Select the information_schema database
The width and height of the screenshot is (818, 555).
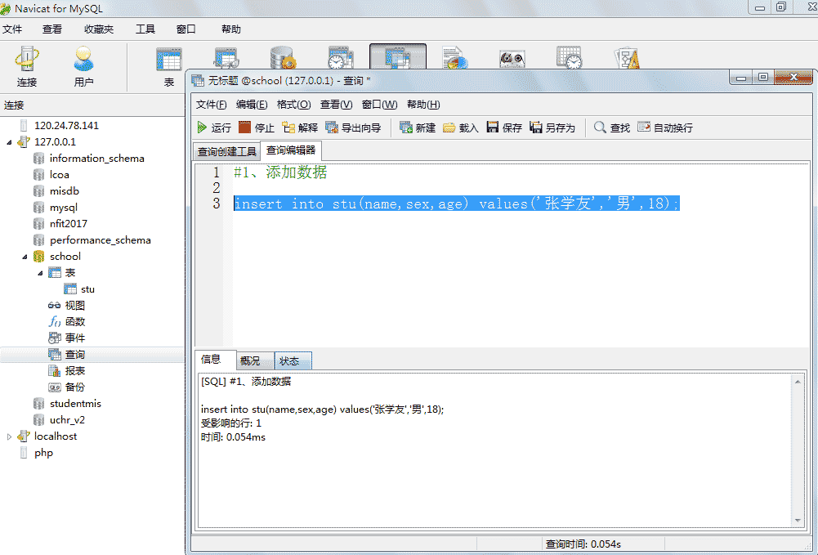[x=97, y=158]
